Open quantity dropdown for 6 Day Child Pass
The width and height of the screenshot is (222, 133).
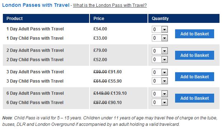(160, 102)
